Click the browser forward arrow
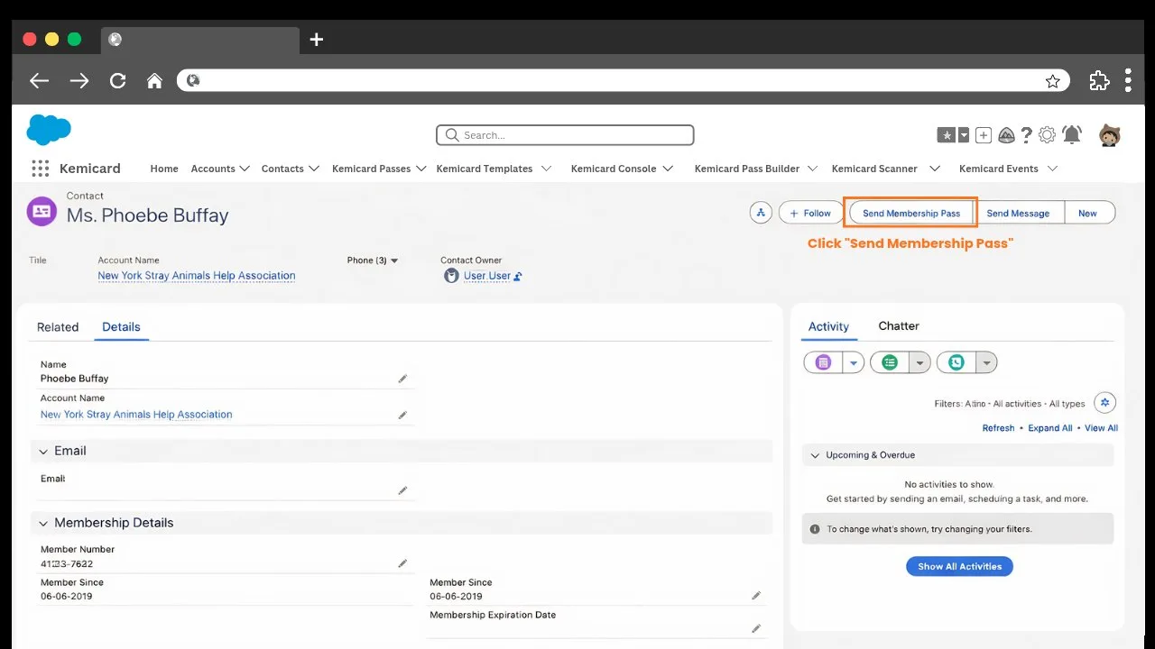Viewport: 1155px width, 649px height. 79,80
